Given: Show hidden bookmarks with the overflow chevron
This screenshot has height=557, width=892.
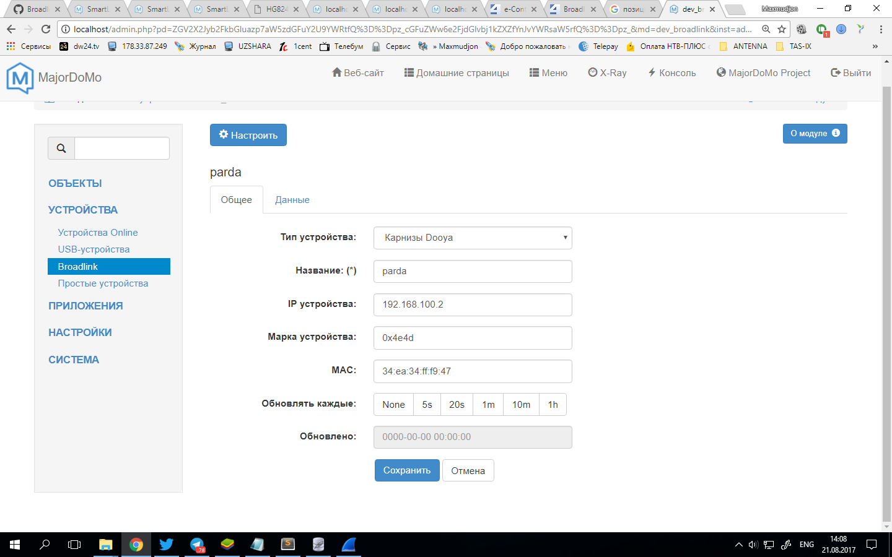Looking at the screenshot, I should [875, 46].
